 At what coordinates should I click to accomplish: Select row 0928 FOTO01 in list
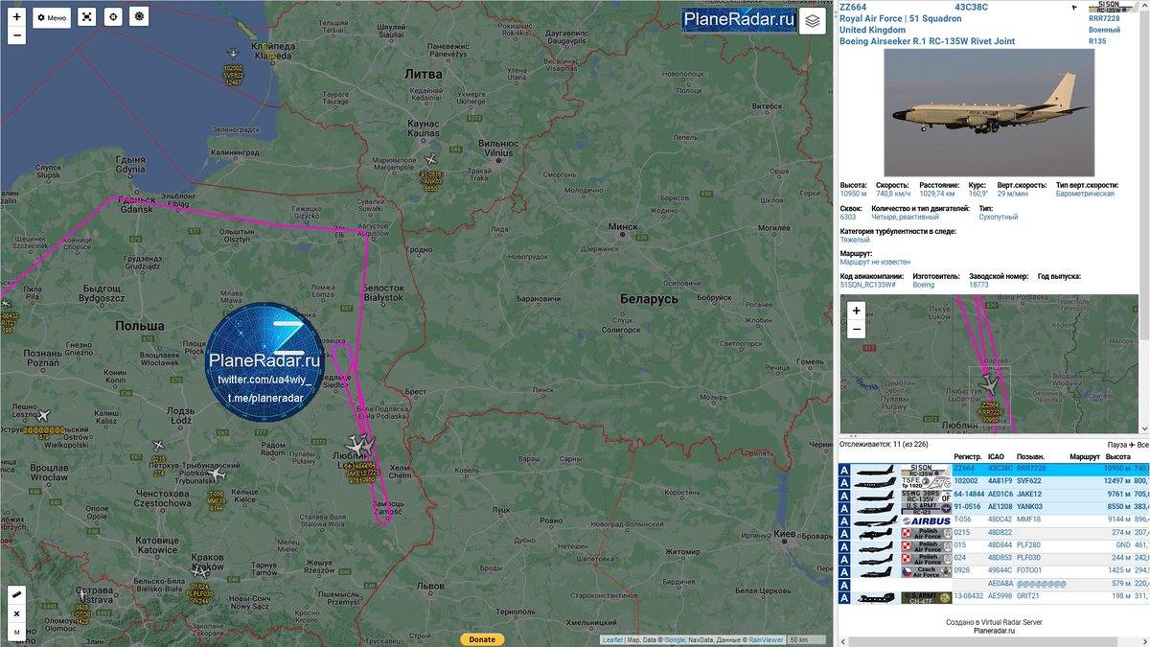(x=994, y=570)
